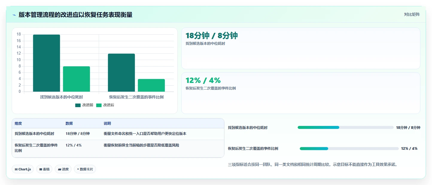Click the 改进后 bar for 恢复后发生二次覆盖的事件比例
Viewport: 432px width, 185px height.
click(x=151, y=85)
